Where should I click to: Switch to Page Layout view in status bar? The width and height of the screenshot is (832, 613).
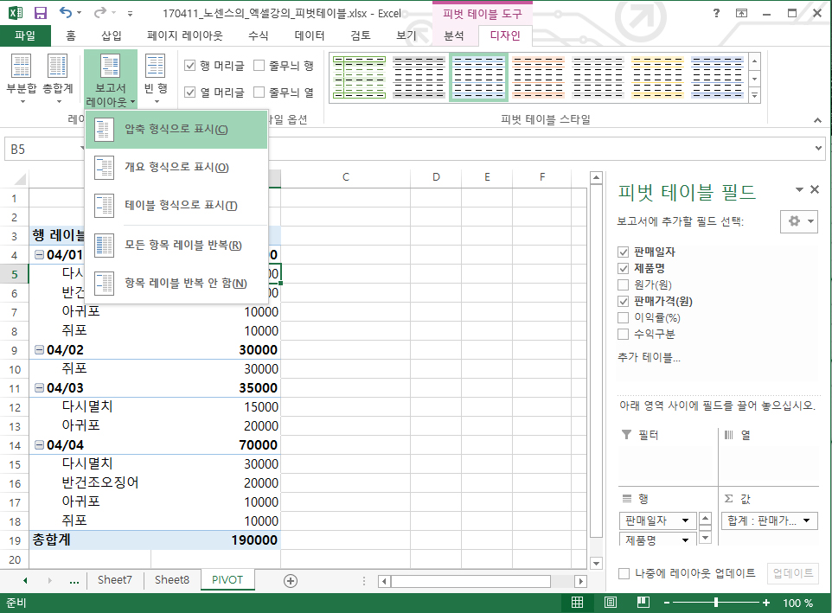pos(611,603)
